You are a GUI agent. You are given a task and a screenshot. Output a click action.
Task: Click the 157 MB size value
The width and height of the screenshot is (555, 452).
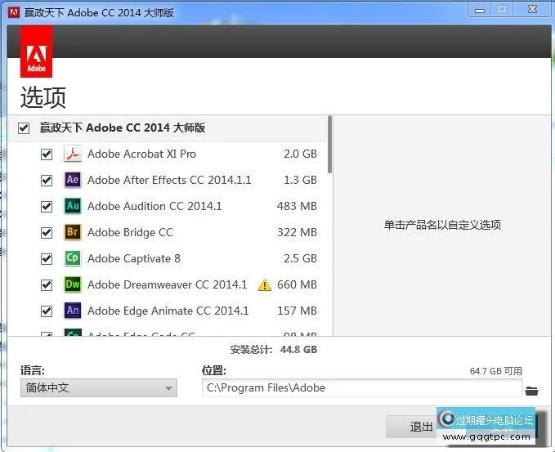tap(297, 311)
